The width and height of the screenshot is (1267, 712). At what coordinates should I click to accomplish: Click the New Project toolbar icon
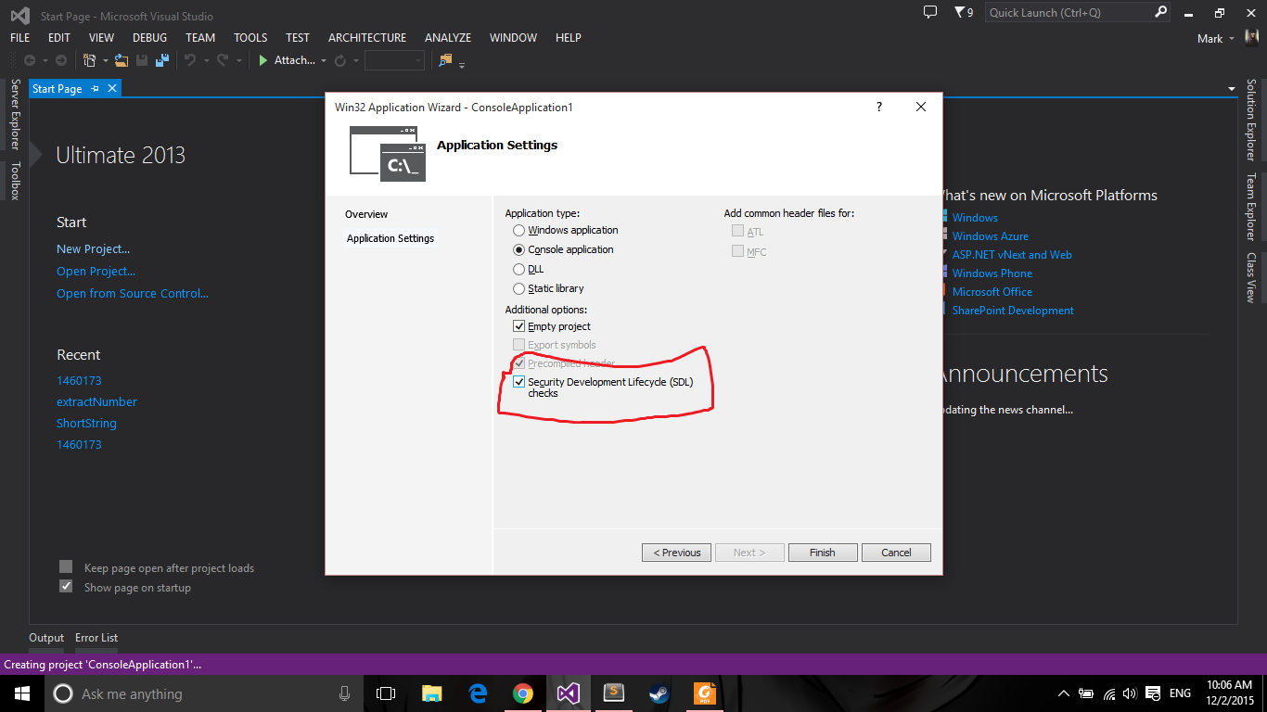(x=90, y=60)
